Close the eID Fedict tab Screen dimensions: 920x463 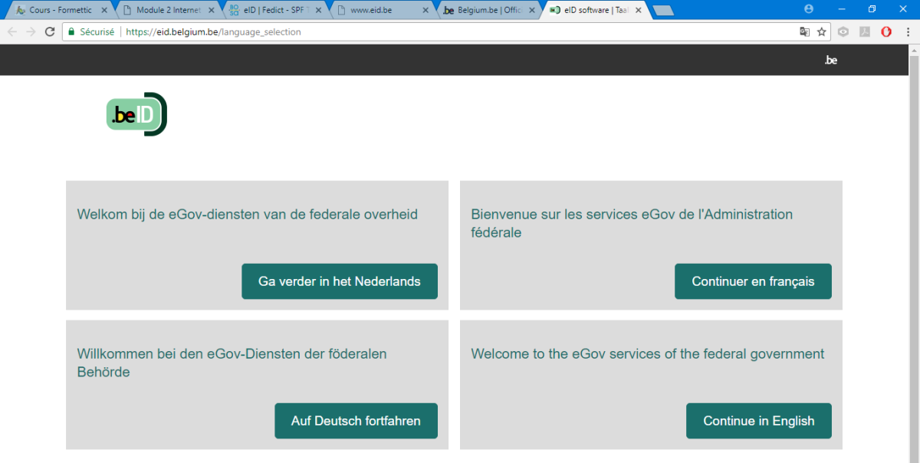point(318,11)
